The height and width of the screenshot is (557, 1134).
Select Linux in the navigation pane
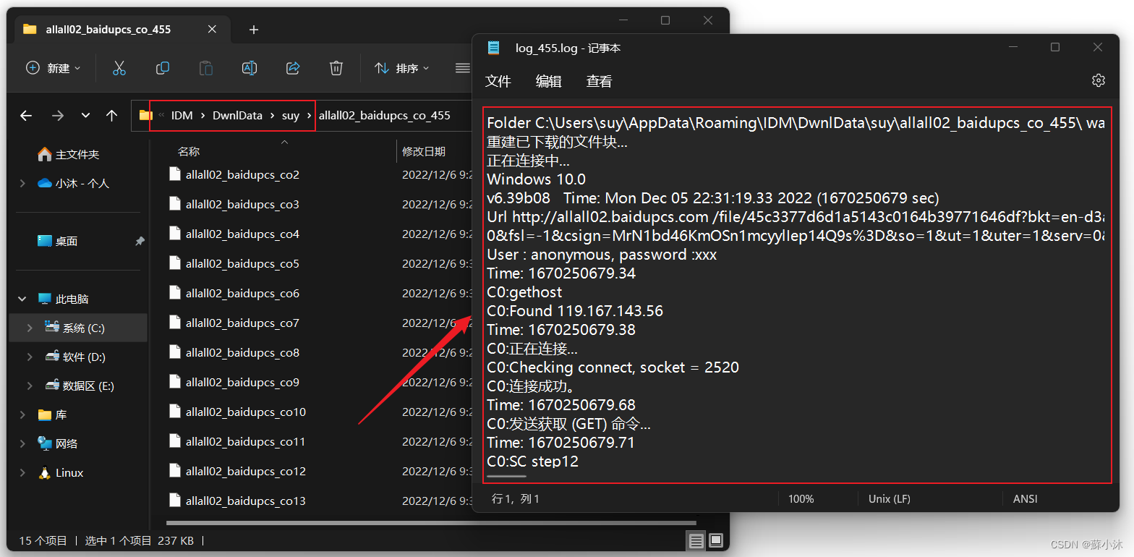[x=69, y=473]
